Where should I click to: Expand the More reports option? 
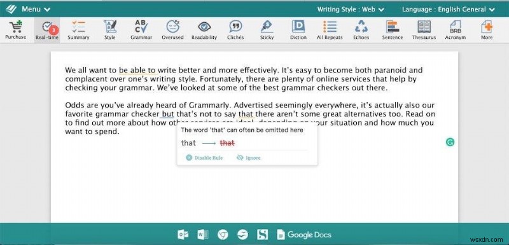click(487, 30)
